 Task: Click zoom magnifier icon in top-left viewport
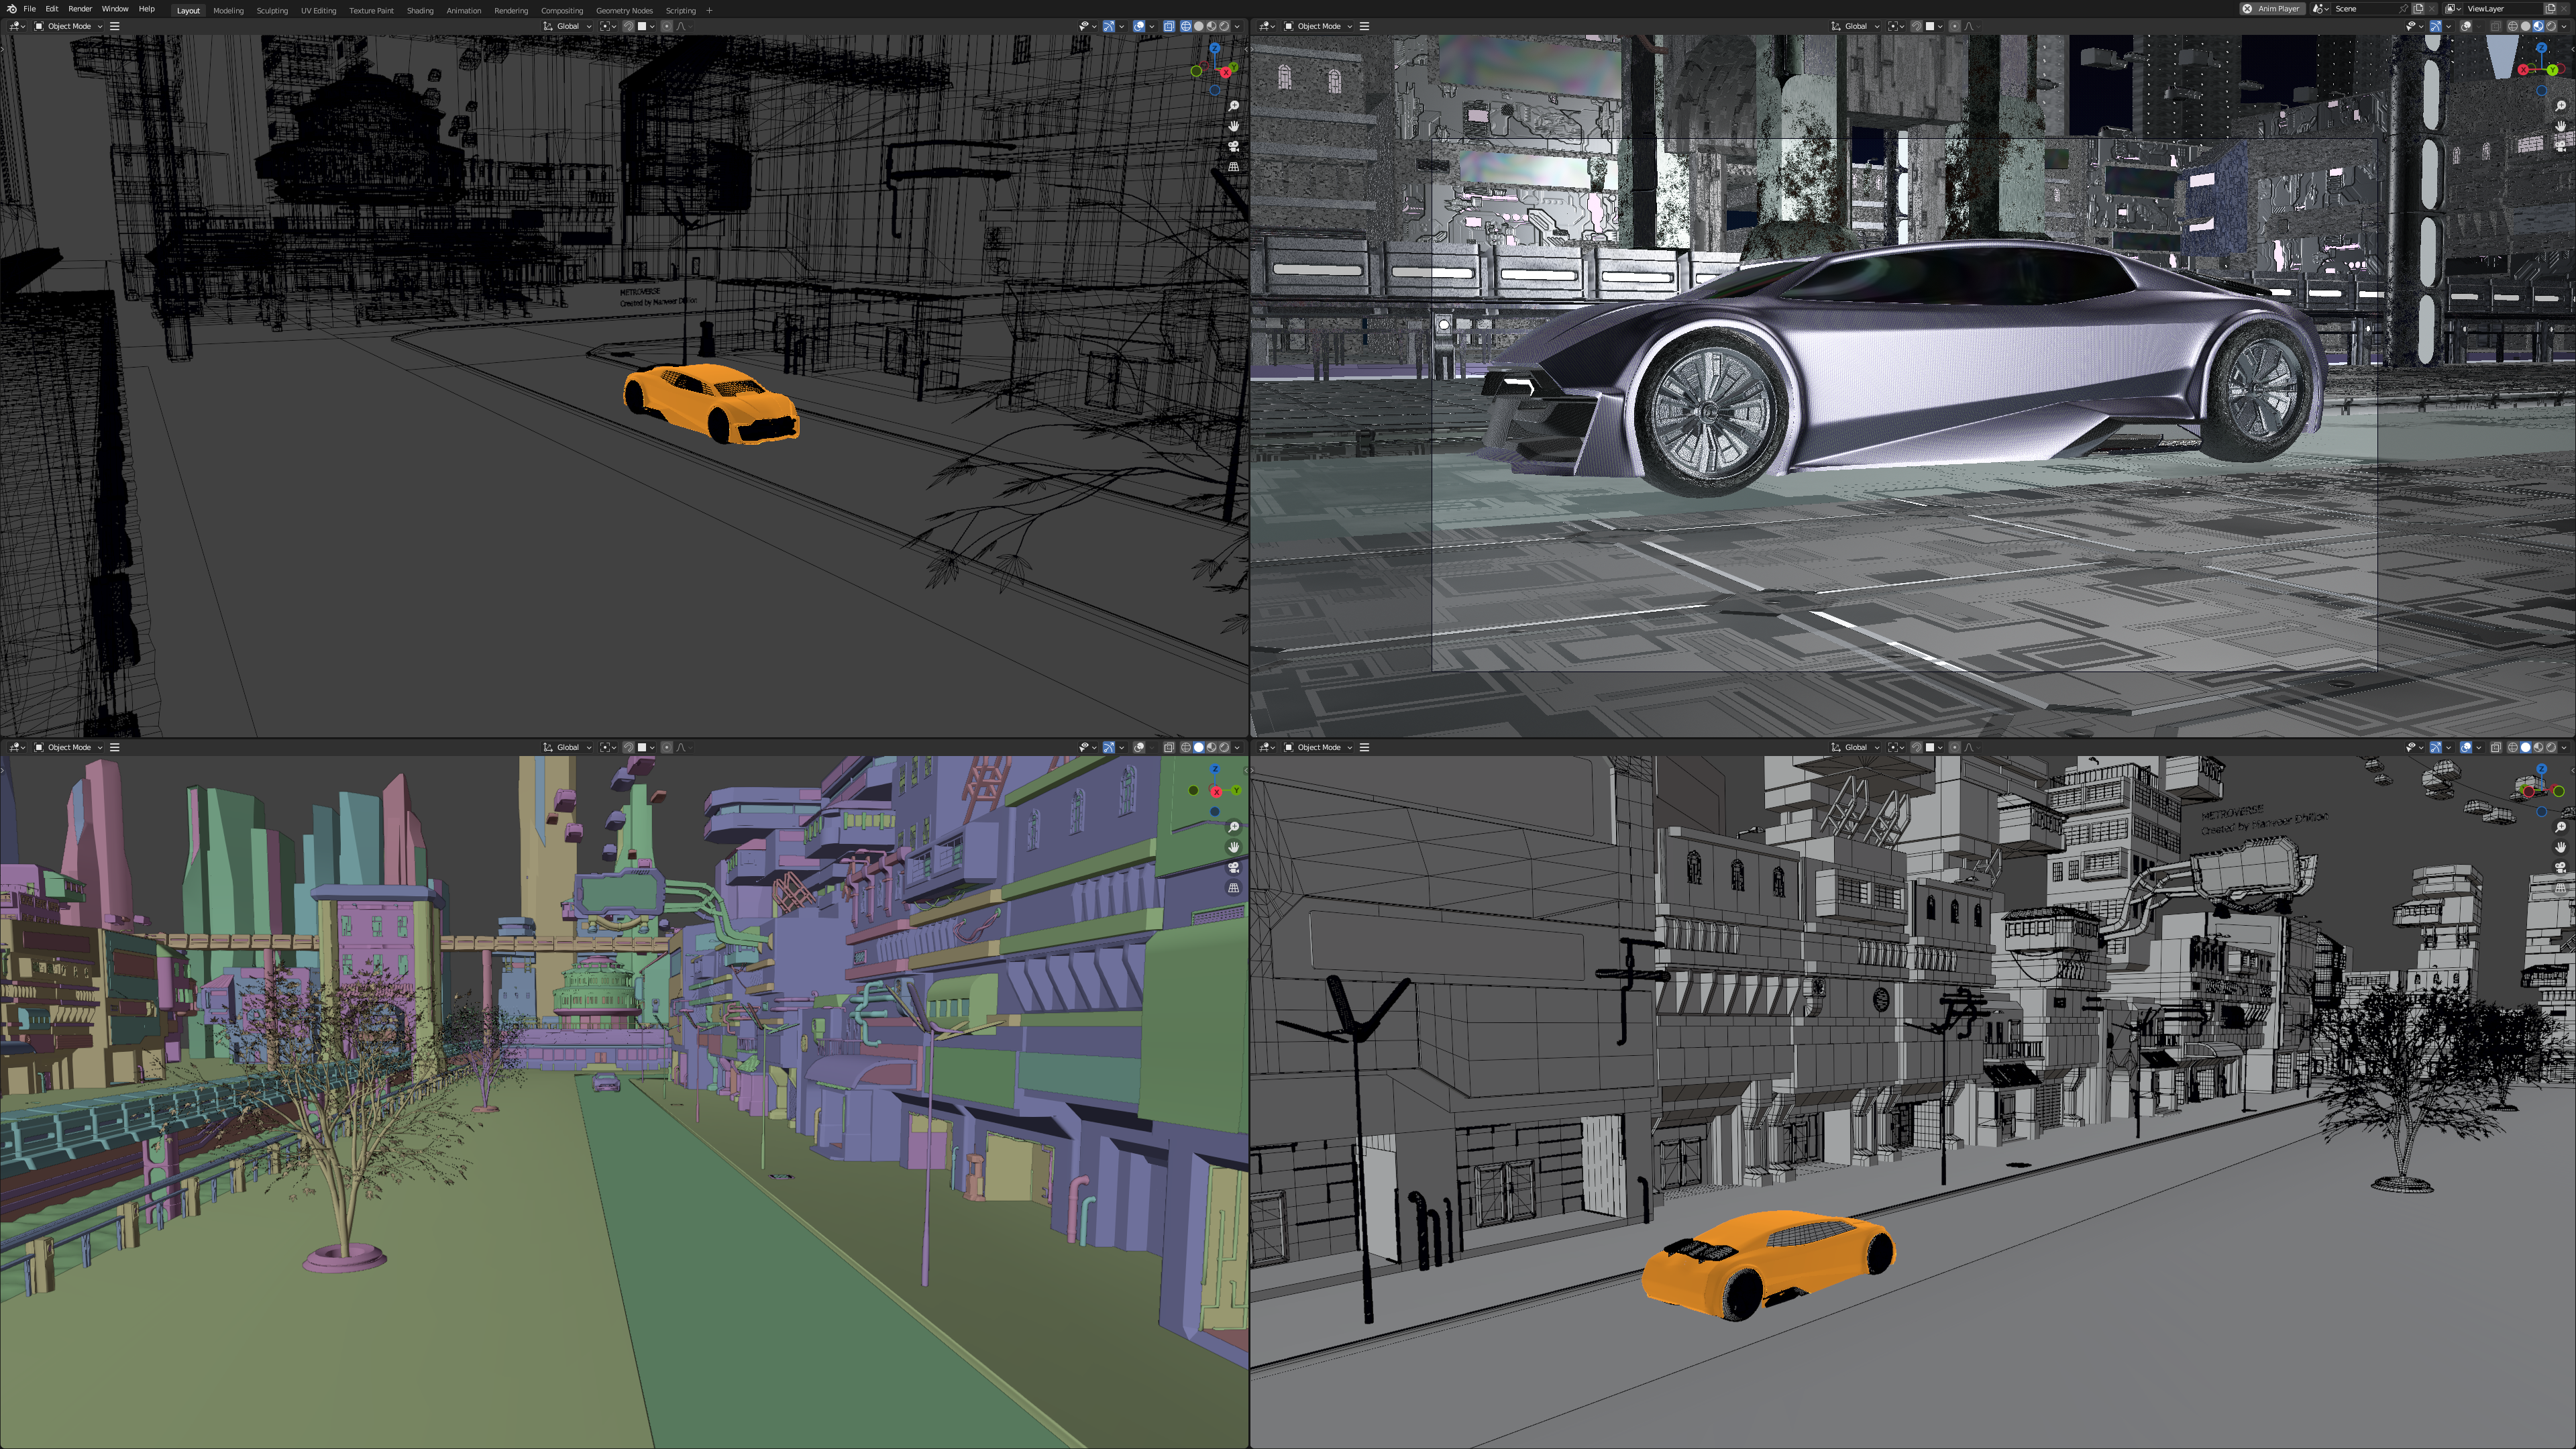(1234, 106)
